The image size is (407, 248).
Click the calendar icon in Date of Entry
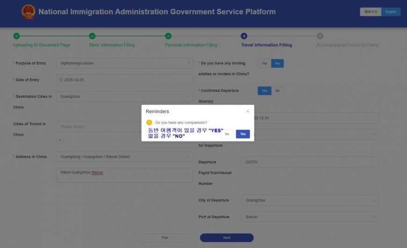click(61, 80)
